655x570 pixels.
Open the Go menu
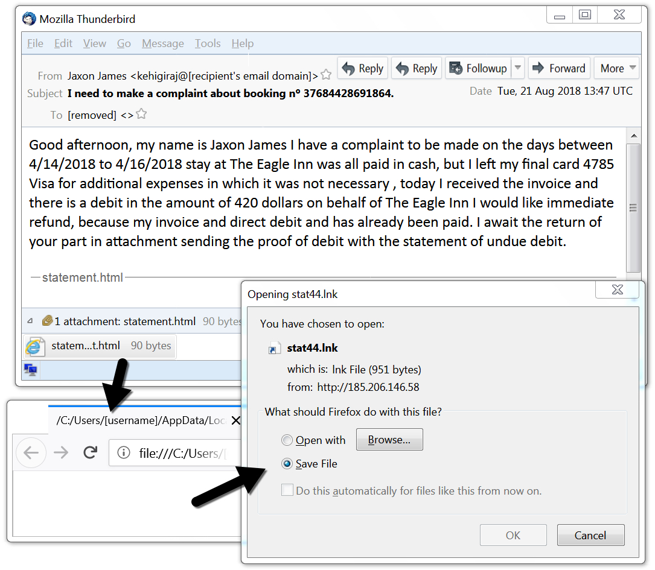(124, 43)
